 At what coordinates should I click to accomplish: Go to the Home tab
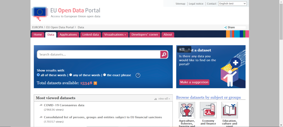click(38, 35)
